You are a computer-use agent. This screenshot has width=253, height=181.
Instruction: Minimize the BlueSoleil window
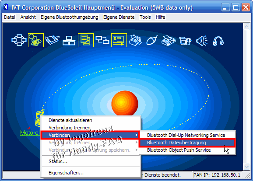pos(225,7)
